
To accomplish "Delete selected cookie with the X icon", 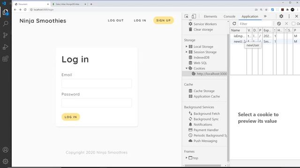I will (x=286, y=24).
